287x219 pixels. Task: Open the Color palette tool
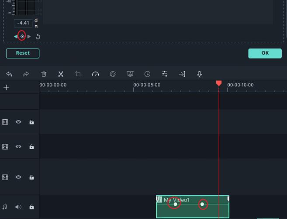[x=113, y=74]
